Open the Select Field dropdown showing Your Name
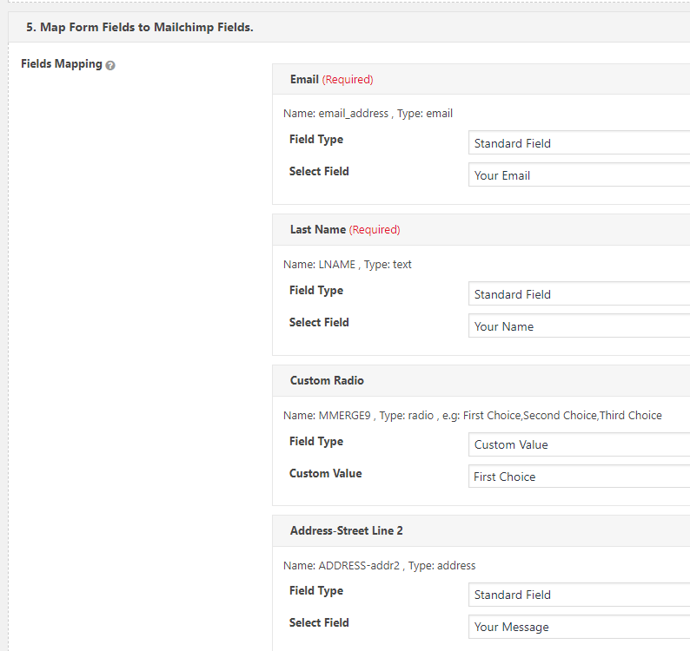Image resolution: width=690 pixels, height=651 pixels. pyautogui.click(x=578, y=326)
